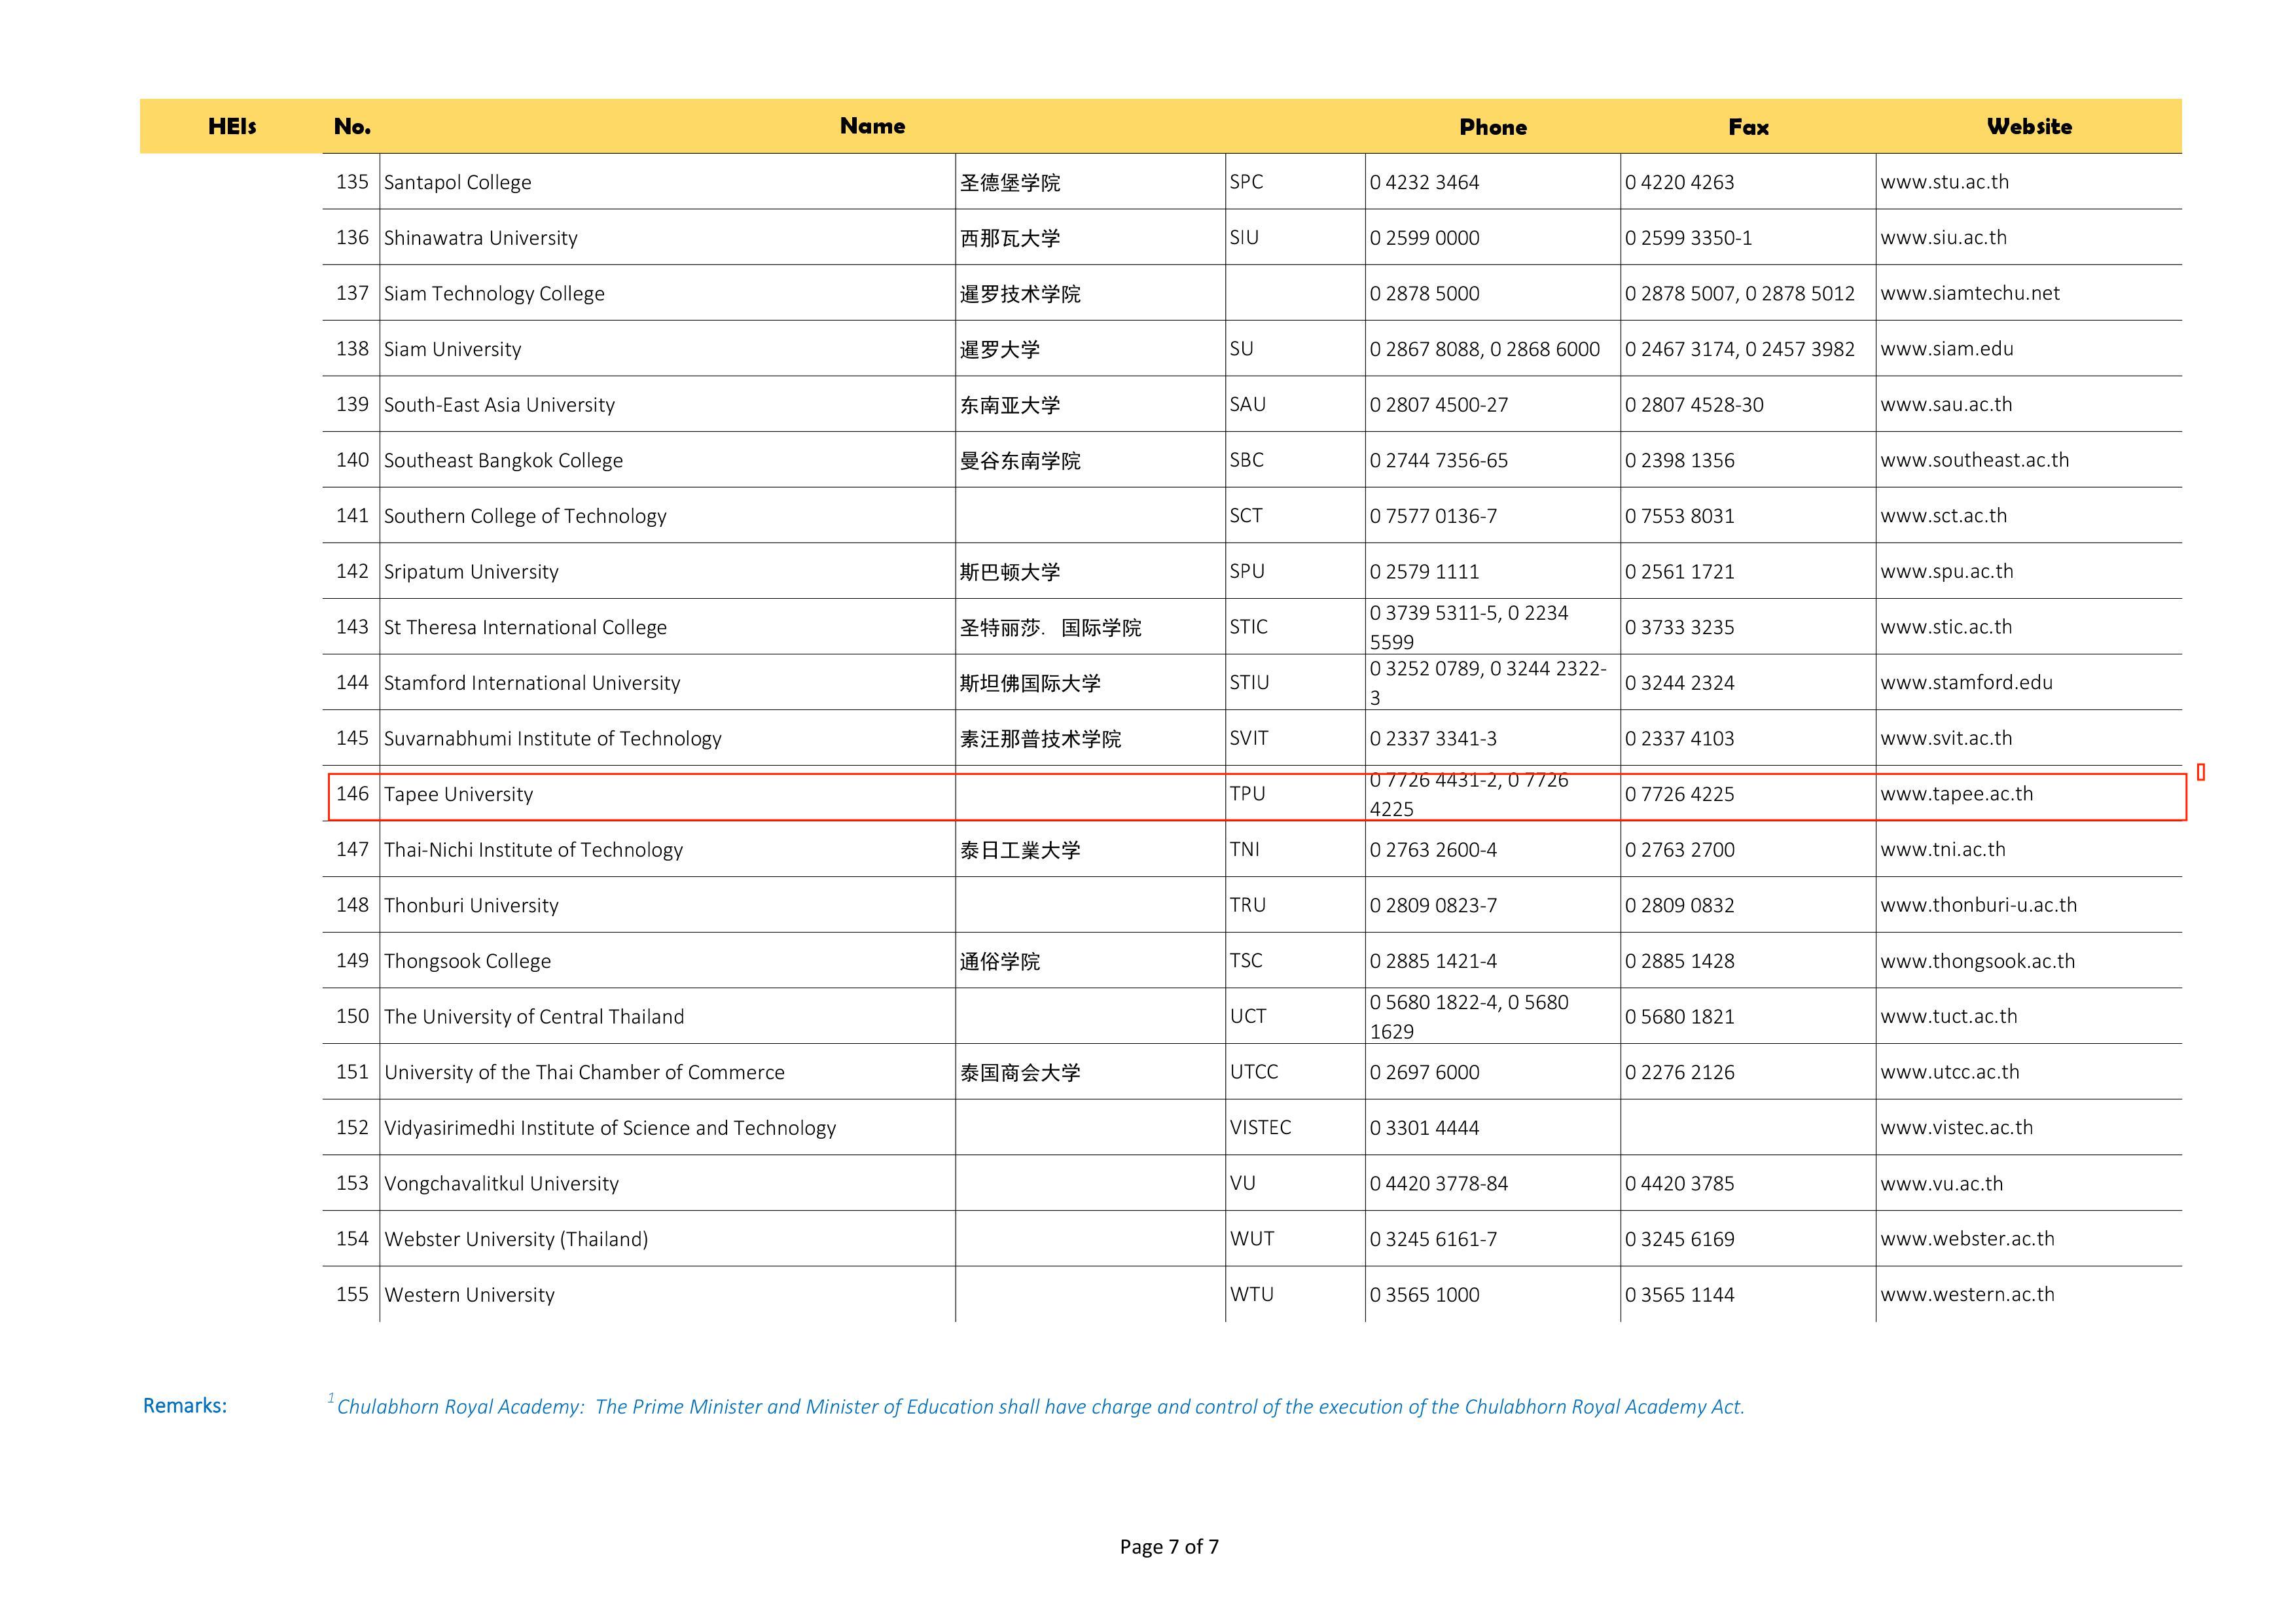Click phone number 0 4232 3464
Image resolution: width=2296 pixels, height=1623 pixels.
coord(1424,182)
